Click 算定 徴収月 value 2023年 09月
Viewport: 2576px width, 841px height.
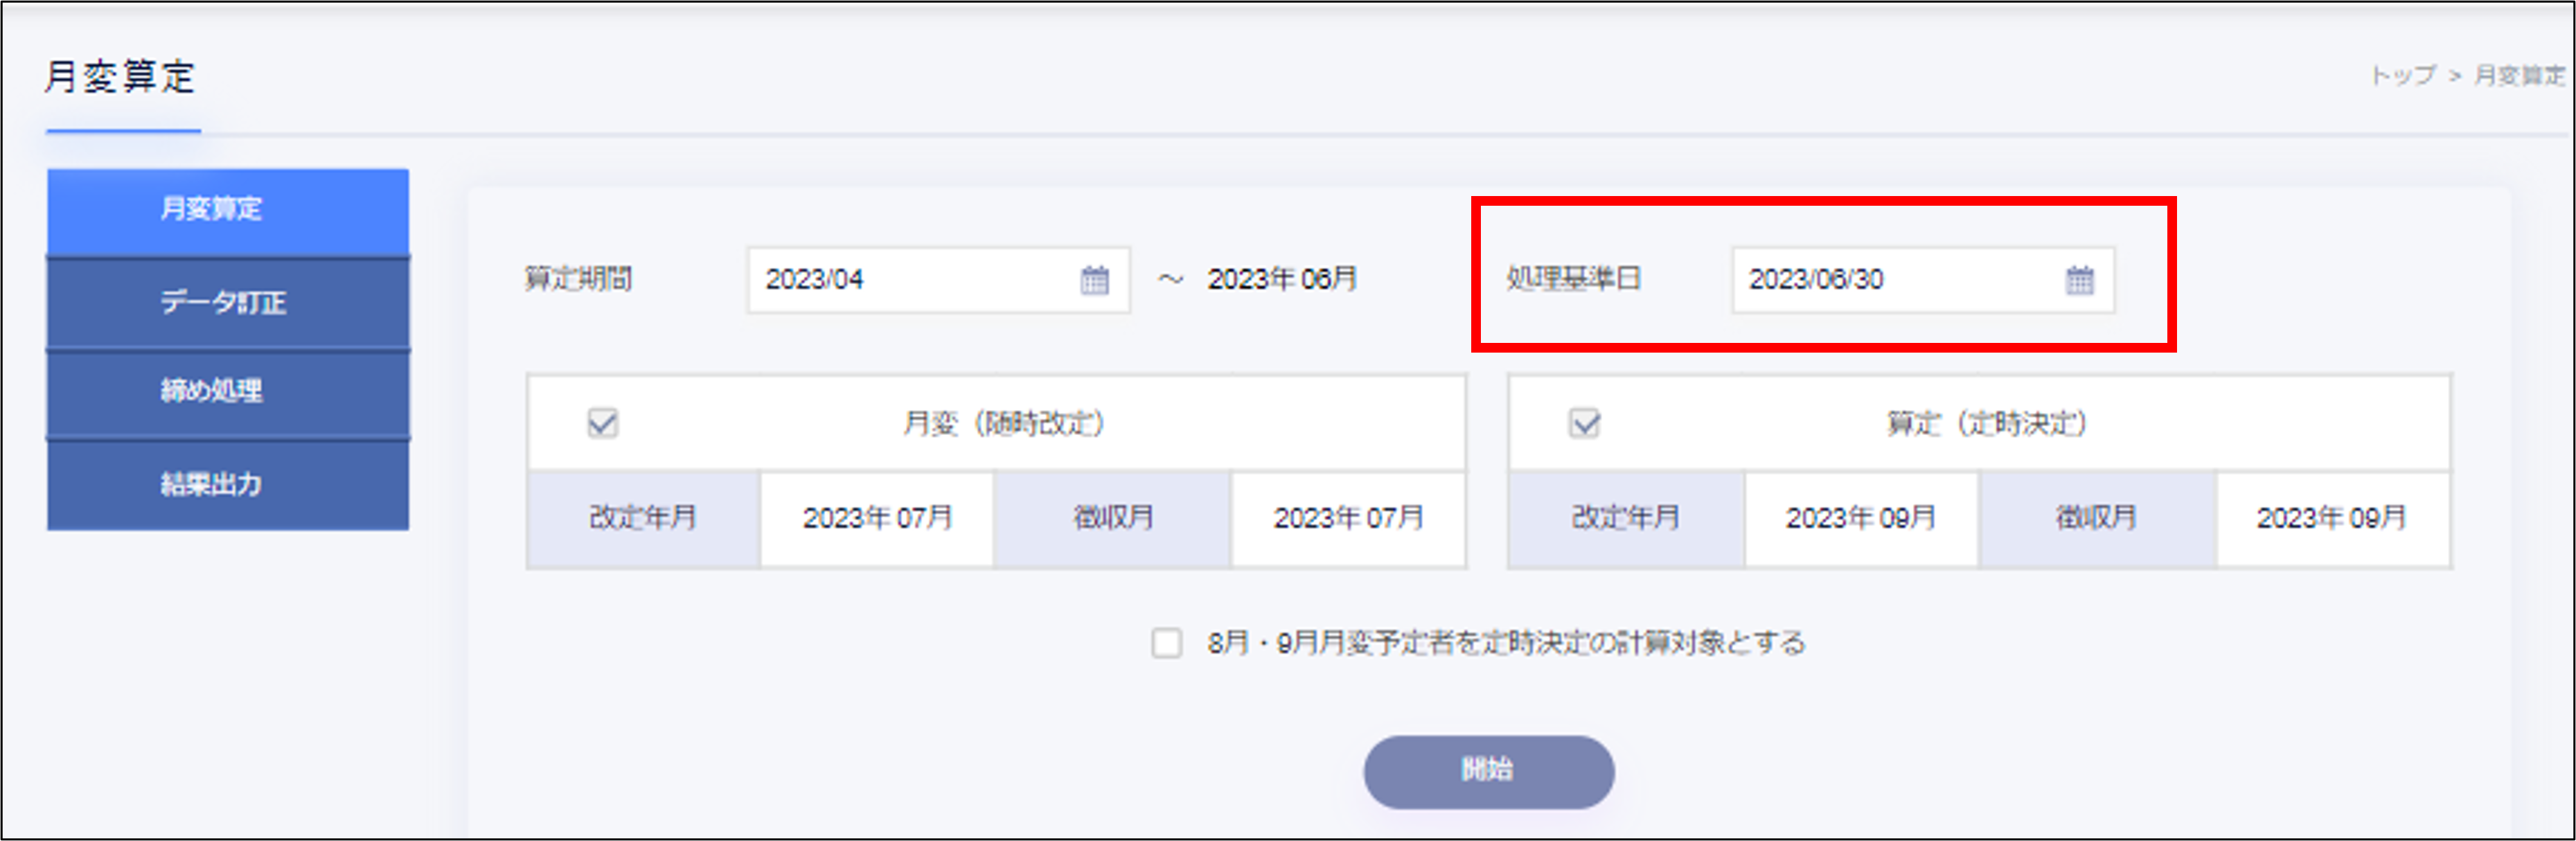[2331, 518]
